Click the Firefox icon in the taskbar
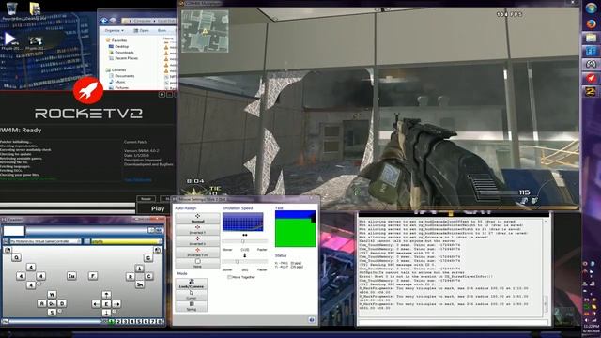 pyautogui.click(x=591, y=23)
